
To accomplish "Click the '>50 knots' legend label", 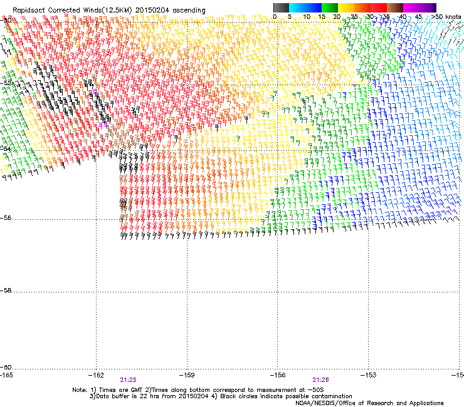I will click(446, 17).
